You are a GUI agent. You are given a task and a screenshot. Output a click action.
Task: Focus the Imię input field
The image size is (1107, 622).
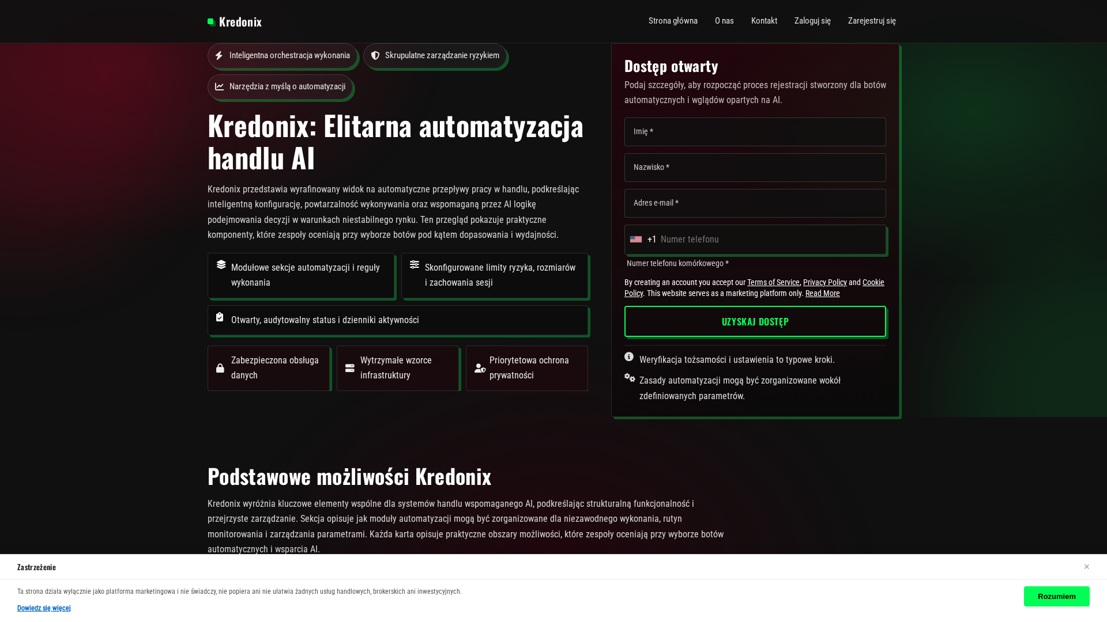coord(755,132)
